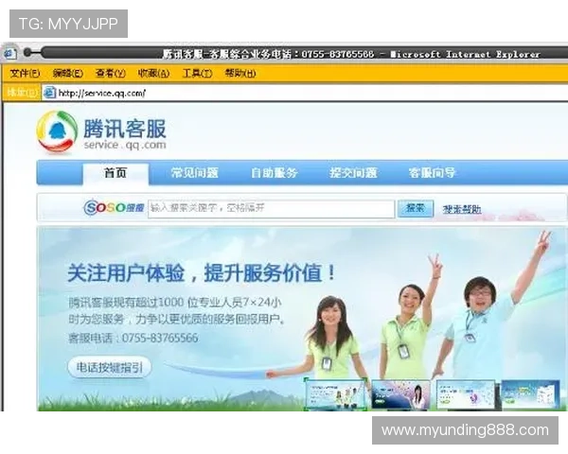Click the 客服电话：0755-83765566 text
The image size is (568, 454).
coord(133,339)
